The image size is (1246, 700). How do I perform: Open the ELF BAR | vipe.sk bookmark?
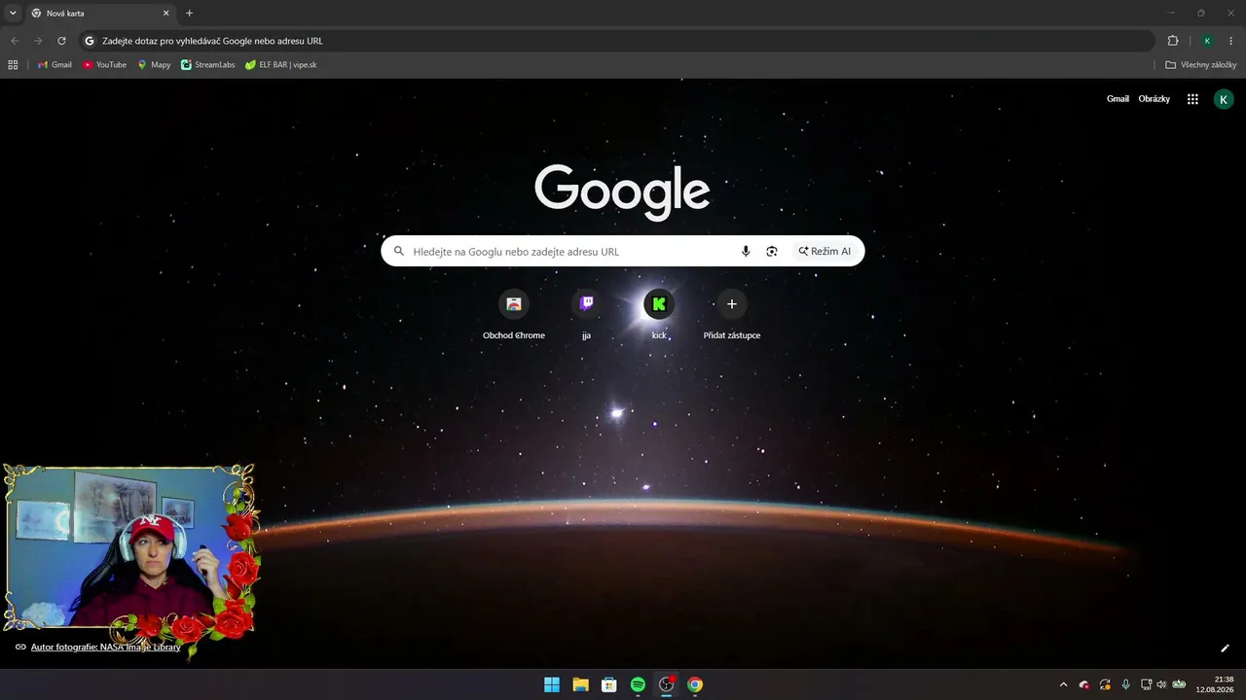[x=280, y=65]
